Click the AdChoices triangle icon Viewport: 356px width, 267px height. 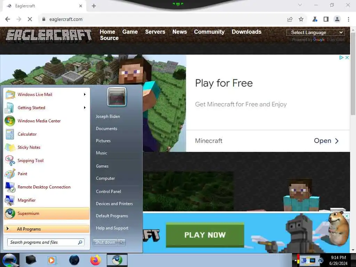(341, 57)
